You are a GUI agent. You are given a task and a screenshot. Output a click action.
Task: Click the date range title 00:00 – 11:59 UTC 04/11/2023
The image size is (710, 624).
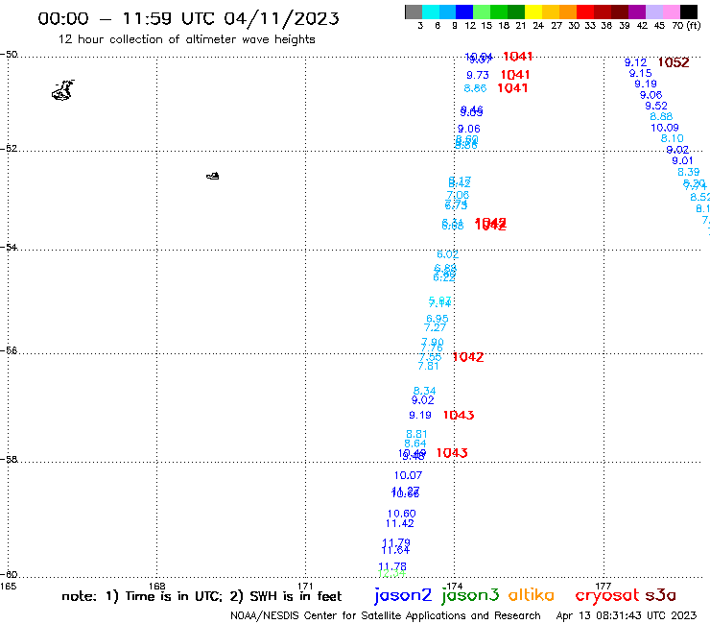point(188,18)
